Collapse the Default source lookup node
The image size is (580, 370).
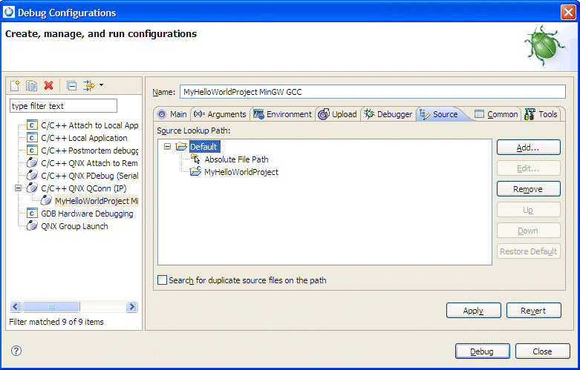tap(168, 147)
